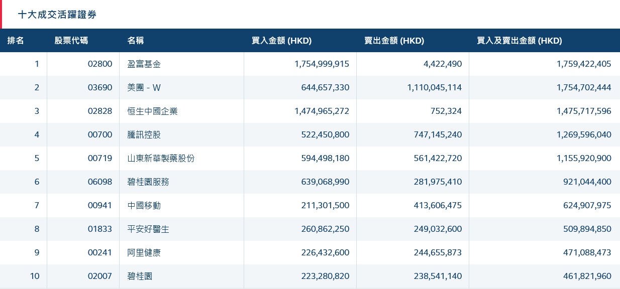Select the name 碧桂園服務
Image resolution: width=620 pixels, height=289 pixels.
(148, 182)
